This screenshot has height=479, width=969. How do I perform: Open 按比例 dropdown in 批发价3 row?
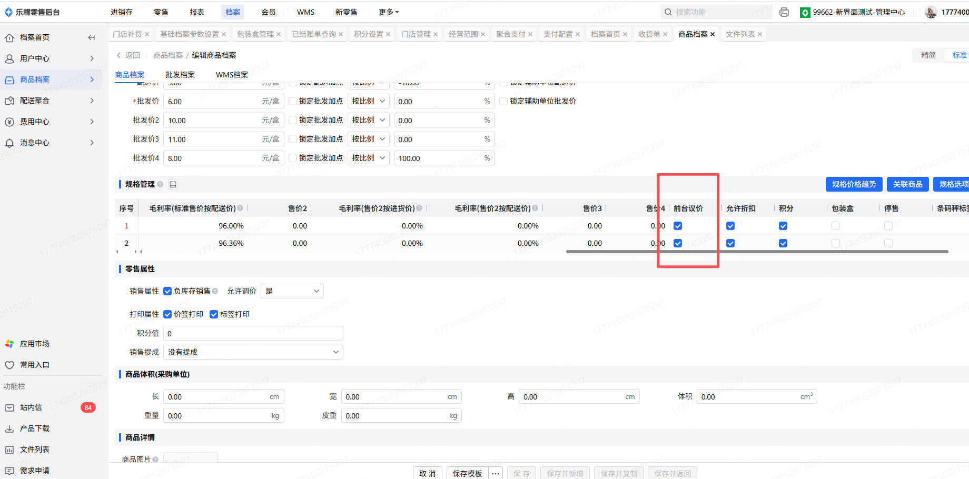pyautogui.click(x=369, y=139)
